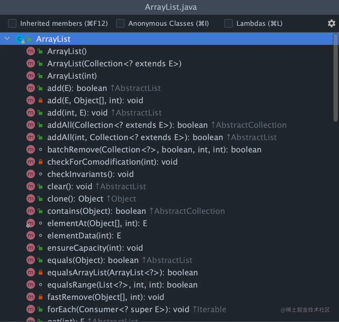Select fastRemove(Object[], int): void
Viewport: 339px width, 322px height.
coord(106,297)
